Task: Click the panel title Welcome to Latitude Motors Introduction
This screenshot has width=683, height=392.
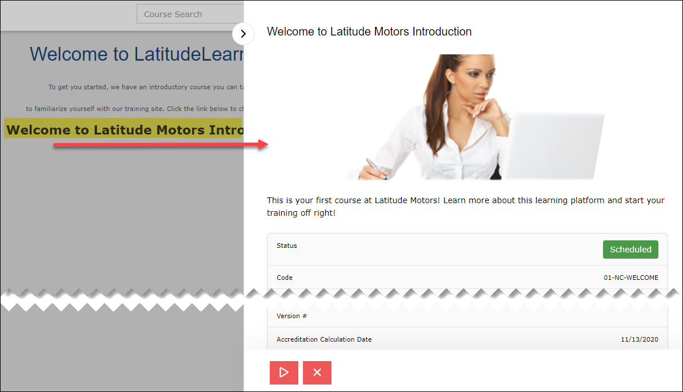Action: [369, 31]
